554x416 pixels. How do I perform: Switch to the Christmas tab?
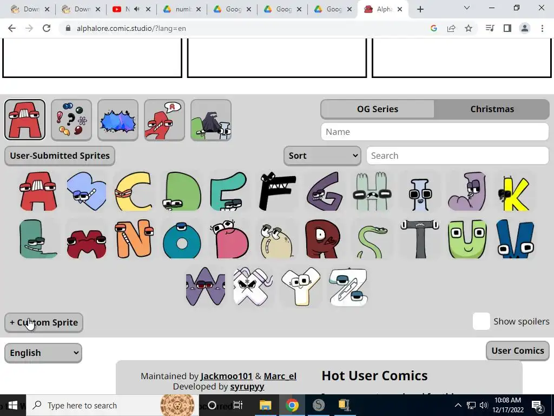pos(492,109)
